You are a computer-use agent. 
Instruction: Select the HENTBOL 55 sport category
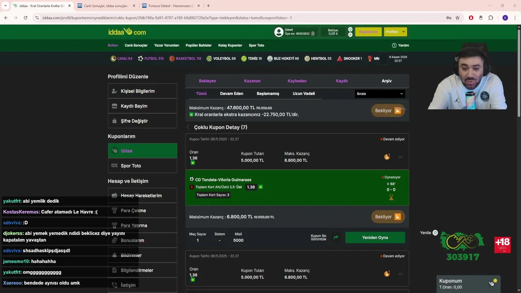tap(318, 59)
